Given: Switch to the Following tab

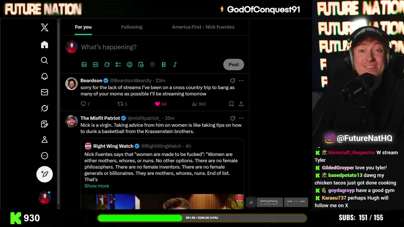Looking at the screenshot, I should (132, 27).
